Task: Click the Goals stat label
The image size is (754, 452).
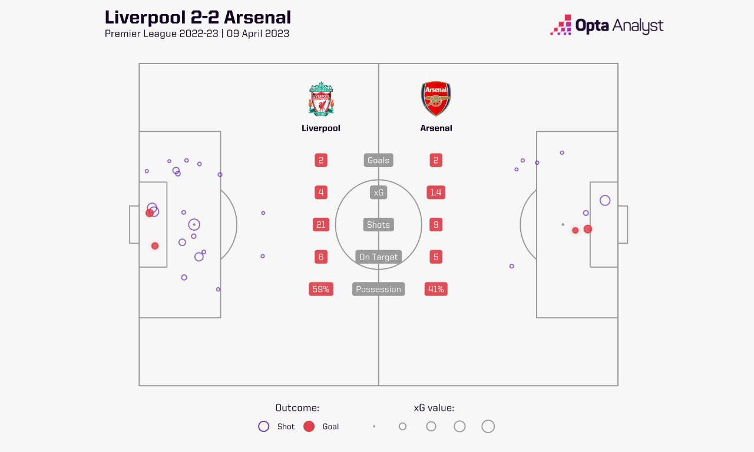Action: point(378,160)
